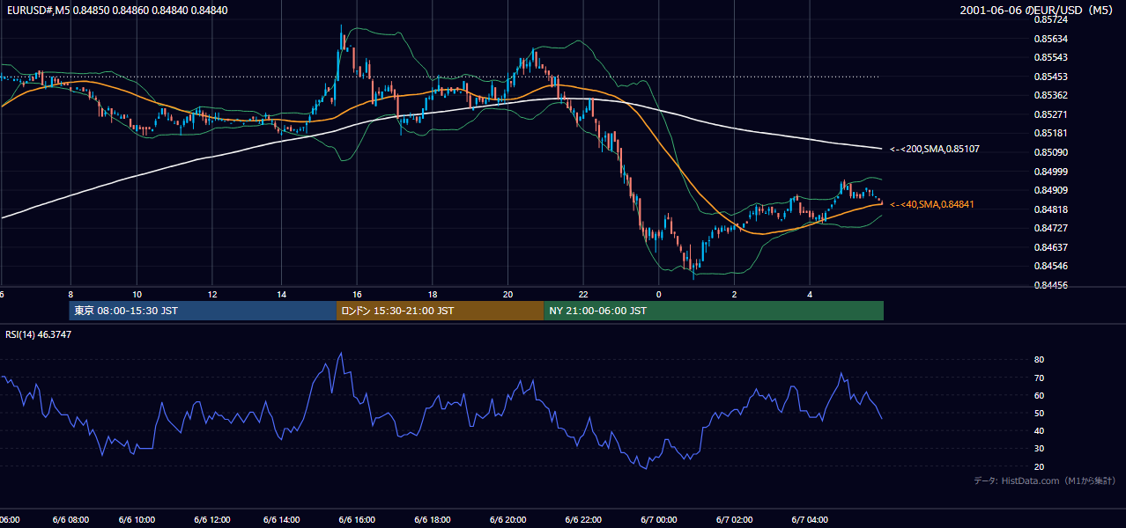Click price axis value 0.85362
1126x528 pixels.
click(x=1050, y=95)
